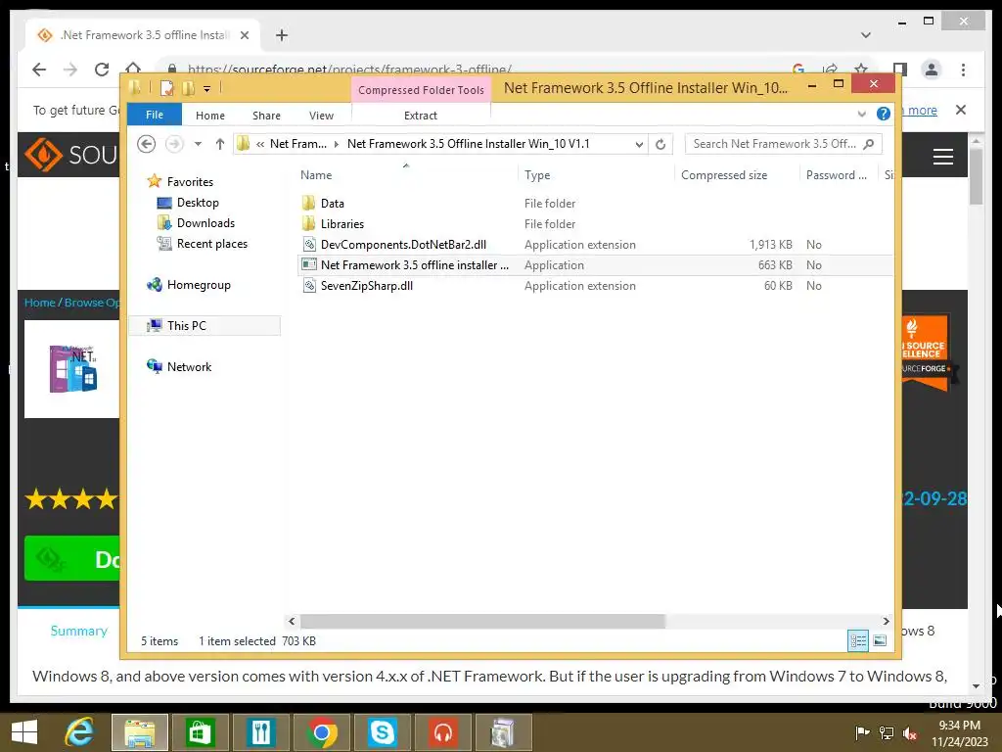Open a new Chrome tab
The width and height of the screenshot is (1002, 752).
[282, 35]
